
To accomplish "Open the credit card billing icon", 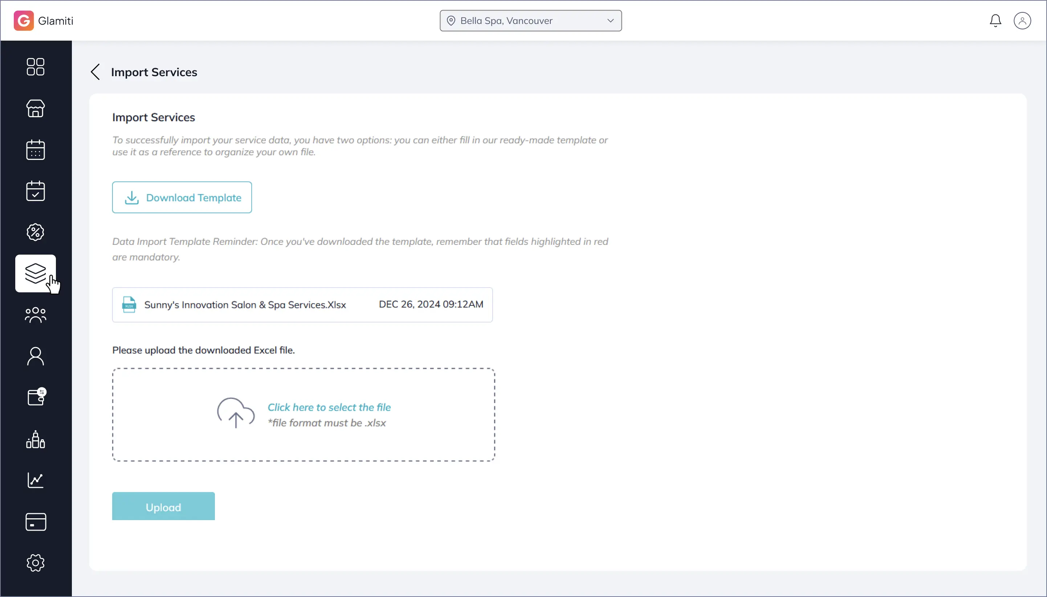I will (35, 522).
